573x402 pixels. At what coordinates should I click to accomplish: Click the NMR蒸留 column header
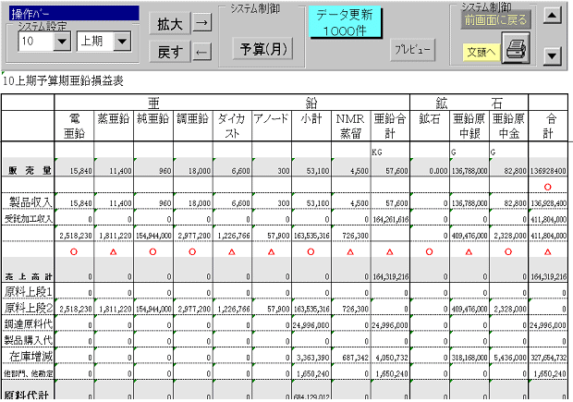tap(350, 126)
